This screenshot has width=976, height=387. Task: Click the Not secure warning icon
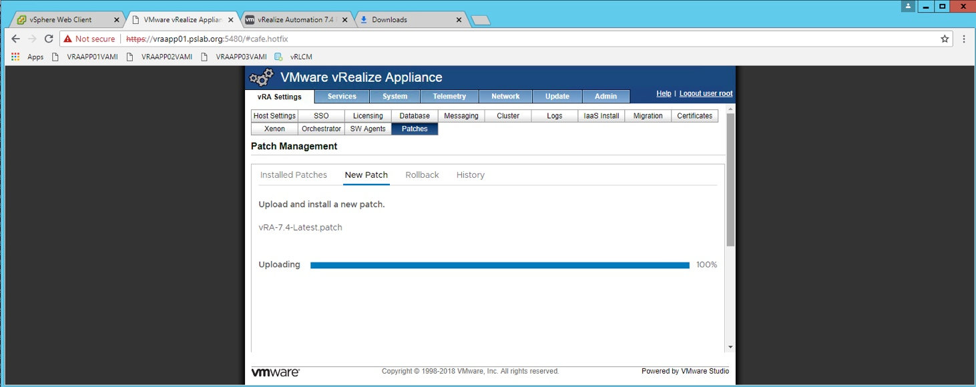[67, 39]
